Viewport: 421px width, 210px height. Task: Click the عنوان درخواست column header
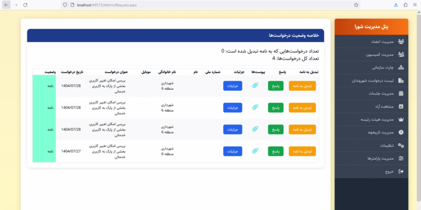pos(116,72)
